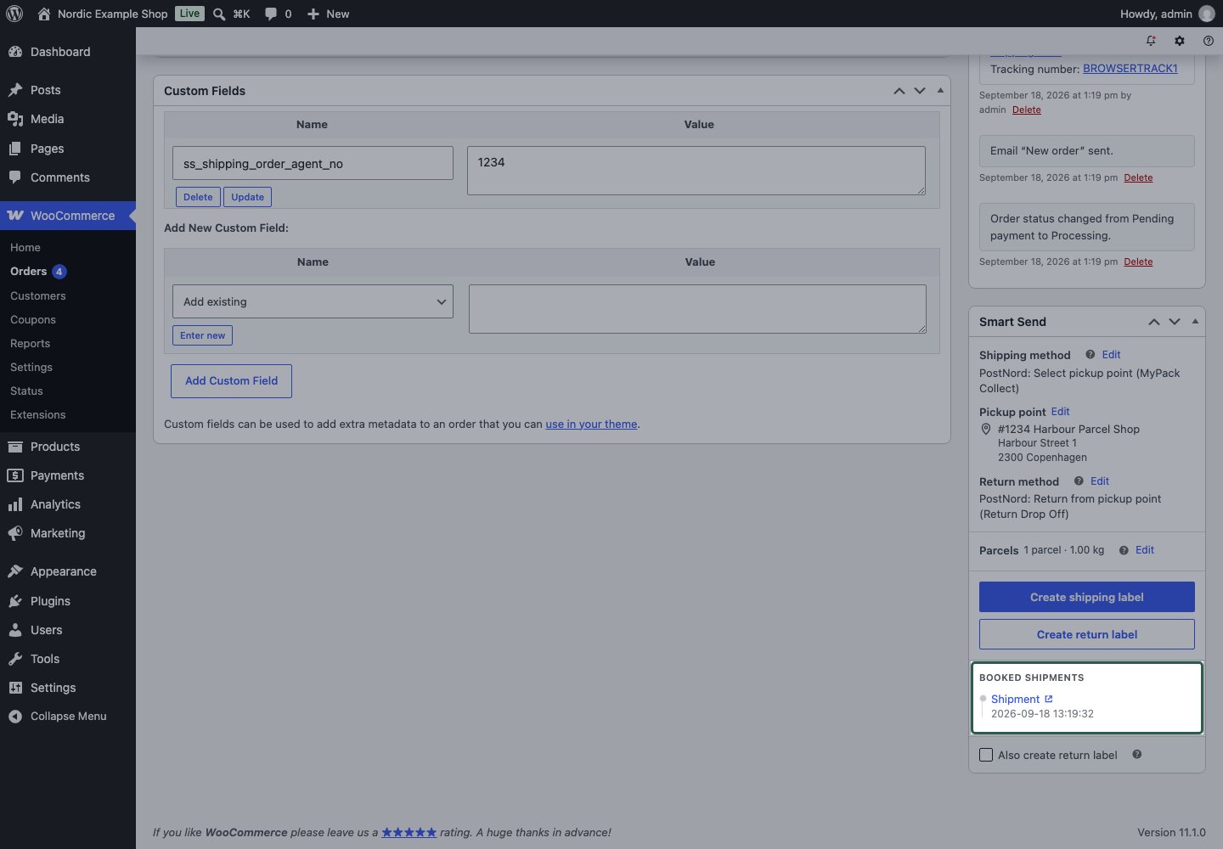Open the gear icon below Howdy, admin
Screen dimensions: 1223x849
click(1180, 41)
